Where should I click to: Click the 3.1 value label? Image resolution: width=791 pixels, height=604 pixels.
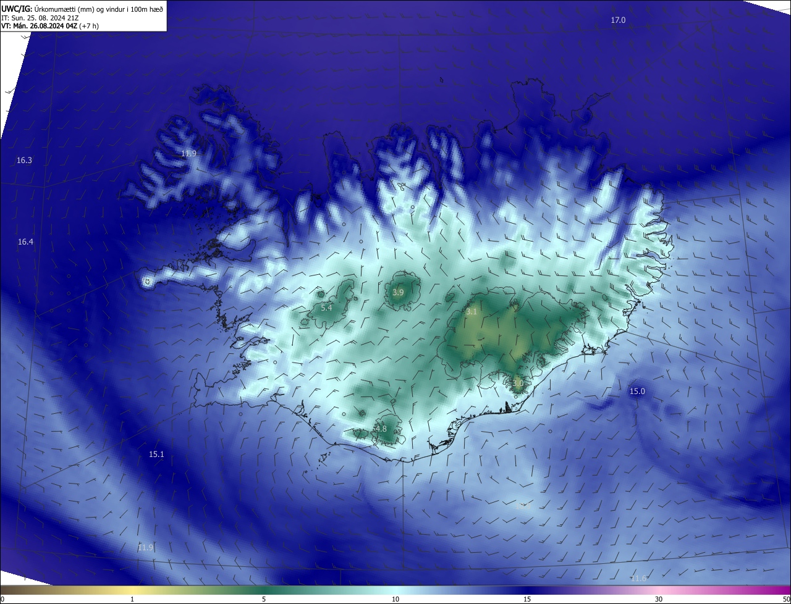472,312
